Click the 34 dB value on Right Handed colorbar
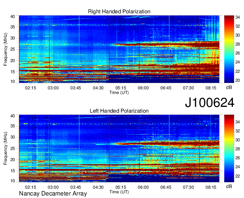This screenshot has height=198, width=244. (x=238, y=17)
